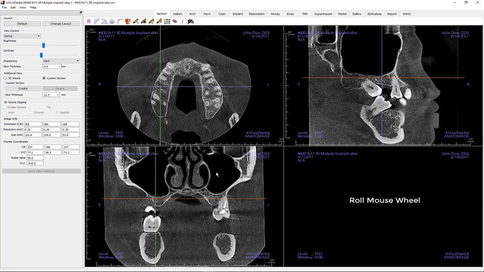The height and width of the screenshot is (272, 484).
Task: Click the Default layout button
Action: tap(22, 24)
